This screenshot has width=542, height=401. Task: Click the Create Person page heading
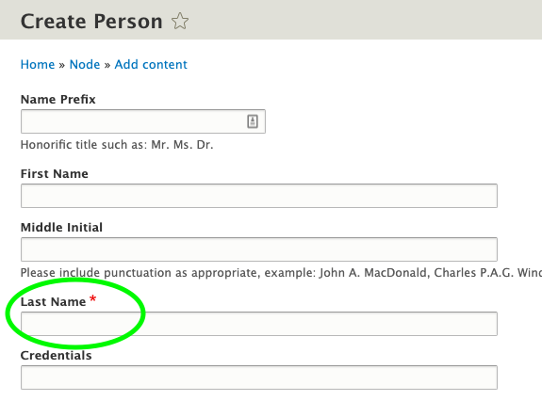click(91, 22)
